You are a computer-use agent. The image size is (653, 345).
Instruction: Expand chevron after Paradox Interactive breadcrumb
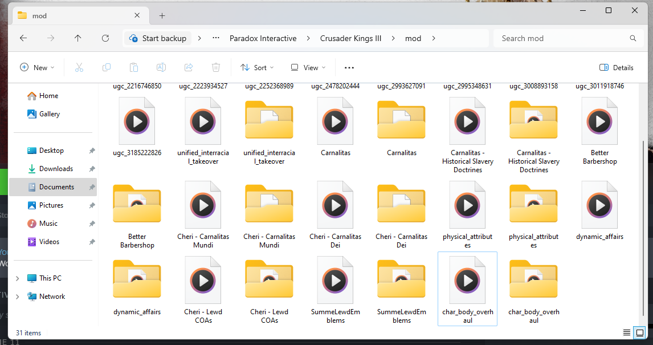[308, 38]
